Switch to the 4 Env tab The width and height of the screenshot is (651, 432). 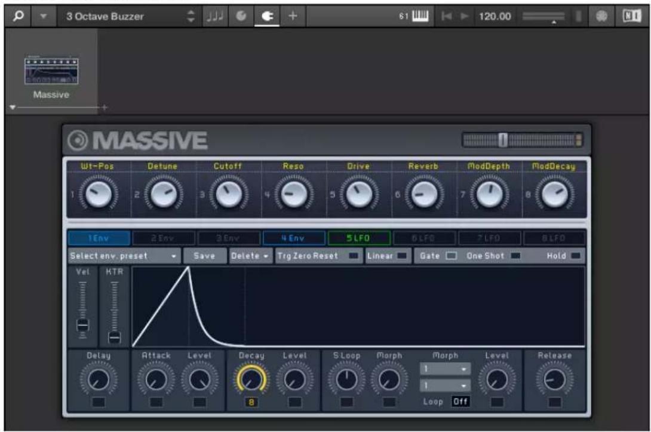(294, 238)
